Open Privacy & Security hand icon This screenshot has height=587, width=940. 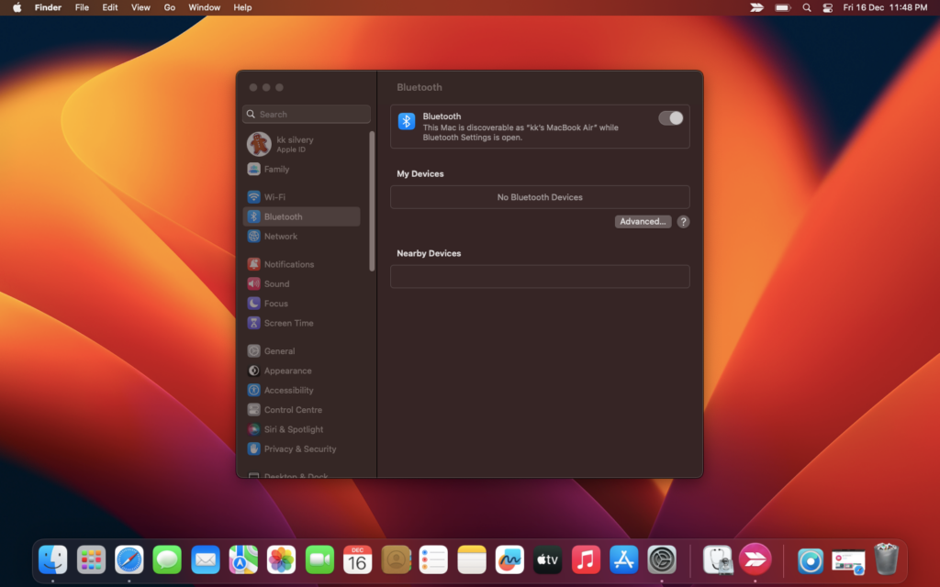253,449
